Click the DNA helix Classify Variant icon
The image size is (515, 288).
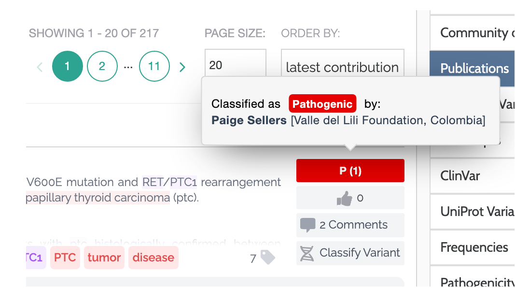[x=307, y=253]
